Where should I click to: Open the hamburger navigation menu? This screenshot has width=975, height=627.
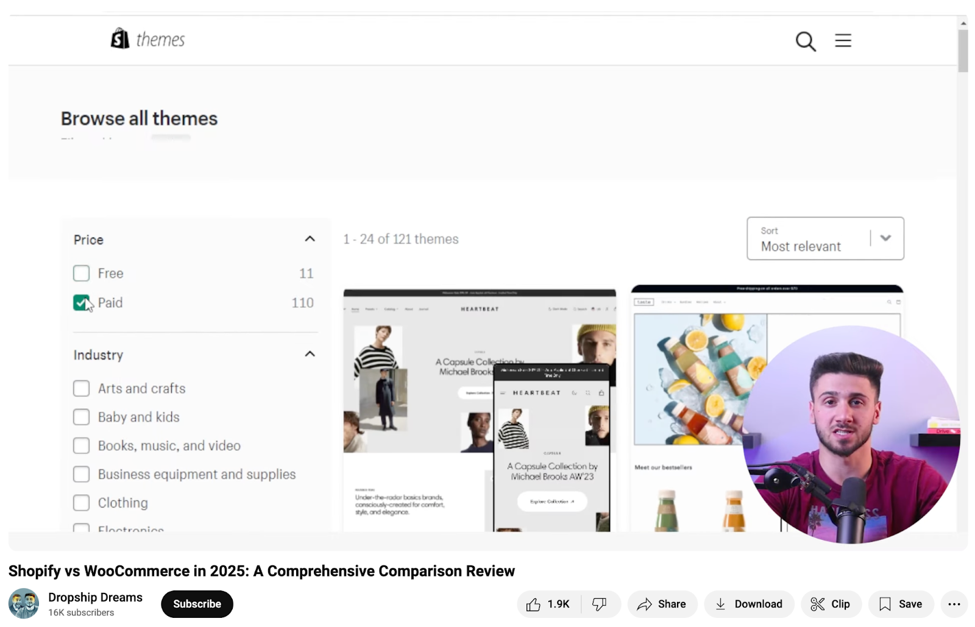click(843, 40)
